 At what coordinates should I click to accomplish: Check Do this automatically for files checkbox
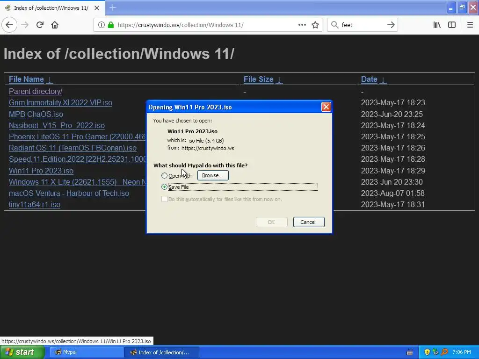(x=164, y=199)
